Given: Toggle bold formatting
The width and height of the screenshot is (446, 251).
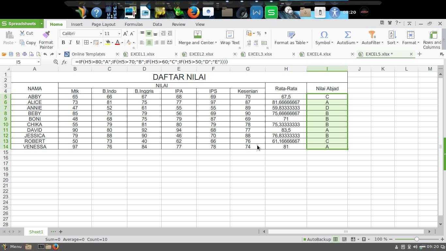Looking at the screenshot, I should (63, 42).
